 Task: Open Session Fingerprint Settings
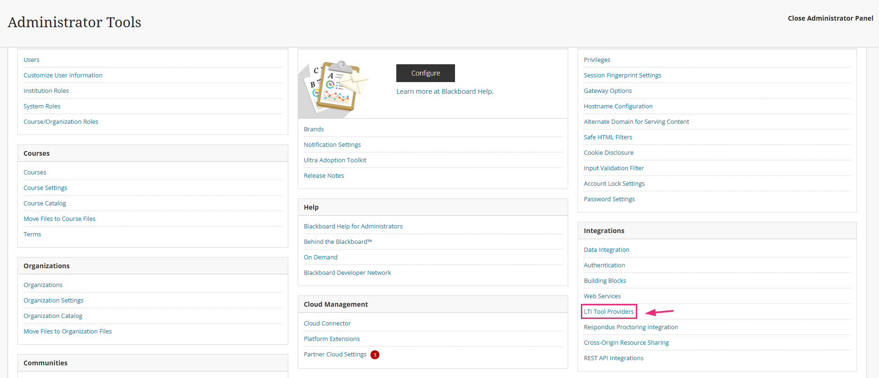[622, 76]
